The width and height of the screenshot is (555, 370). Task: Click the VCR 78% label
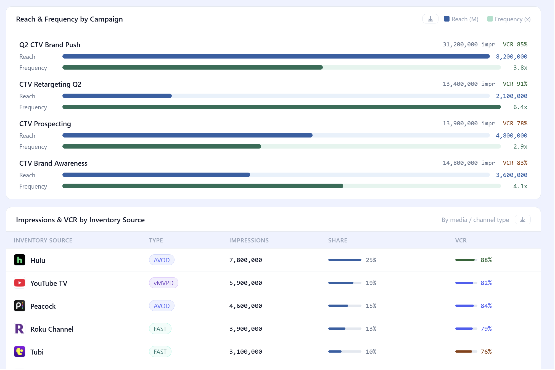pos(515,123)
